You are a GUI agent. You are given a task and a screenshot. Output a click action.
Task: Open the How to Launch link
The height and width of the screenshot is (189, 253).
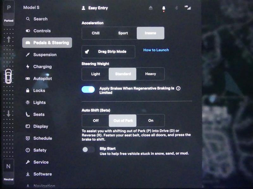pos(156,50)
